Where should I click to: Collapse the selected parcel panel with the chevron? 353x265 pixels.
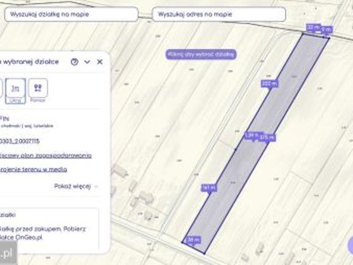(87, 62)
